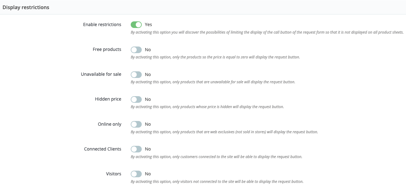
Task: Click the Free products label text
Action: coord(107,50)
